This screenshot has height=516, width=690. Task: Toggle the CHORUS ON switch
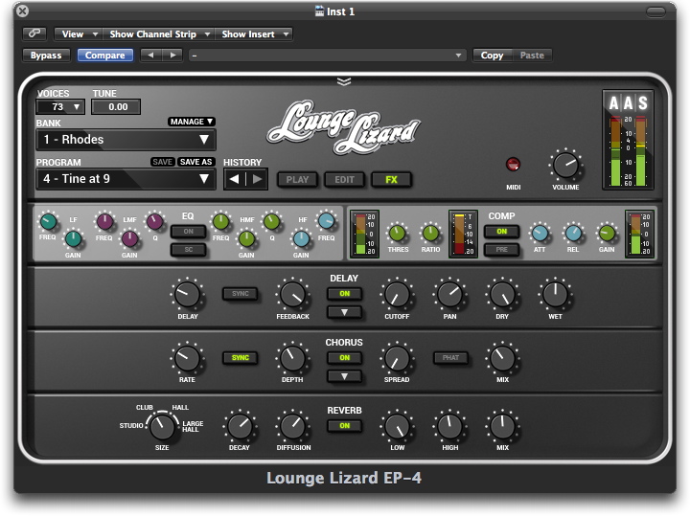coord(345,357)
